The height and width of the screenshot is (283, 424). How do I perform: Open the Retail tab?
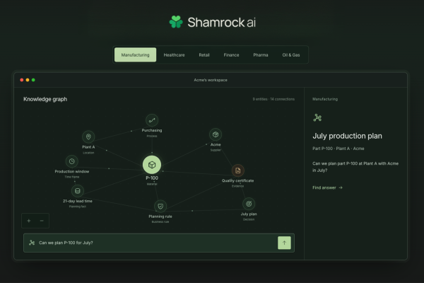(204, 55)
